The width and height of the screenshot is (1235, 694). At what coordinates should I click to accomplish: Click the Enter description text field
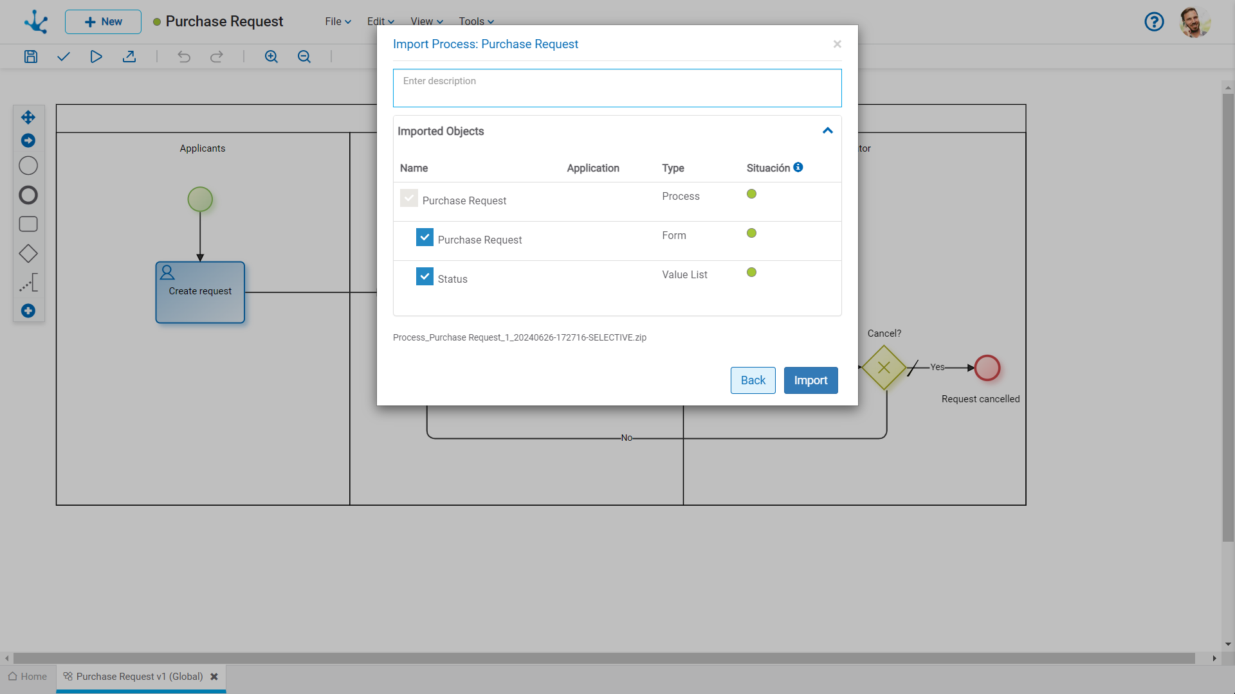click(617, 88)
